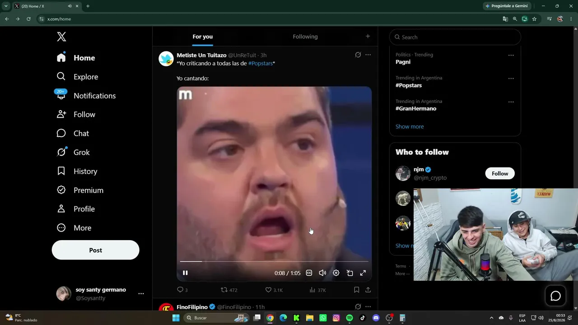Seek using the video progress bar
The height and width of the screenshot is (325, 578).
[x=274, y=261]
